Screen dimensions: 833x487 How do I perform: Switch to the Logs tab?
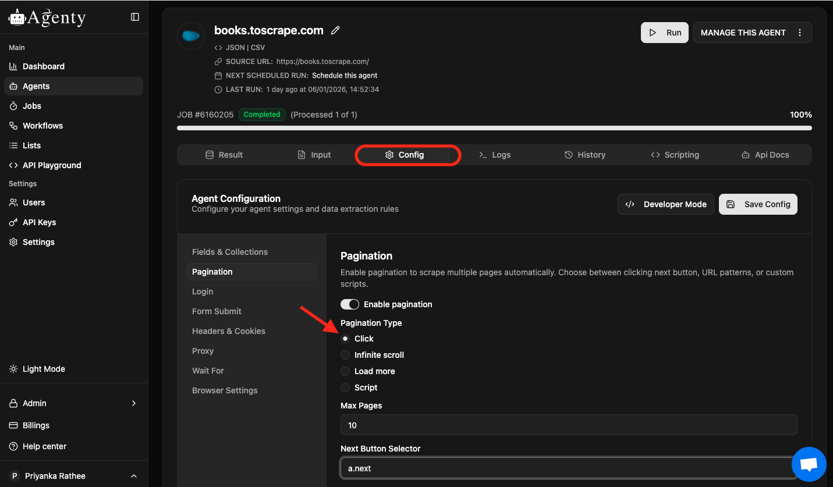point(494,155)
